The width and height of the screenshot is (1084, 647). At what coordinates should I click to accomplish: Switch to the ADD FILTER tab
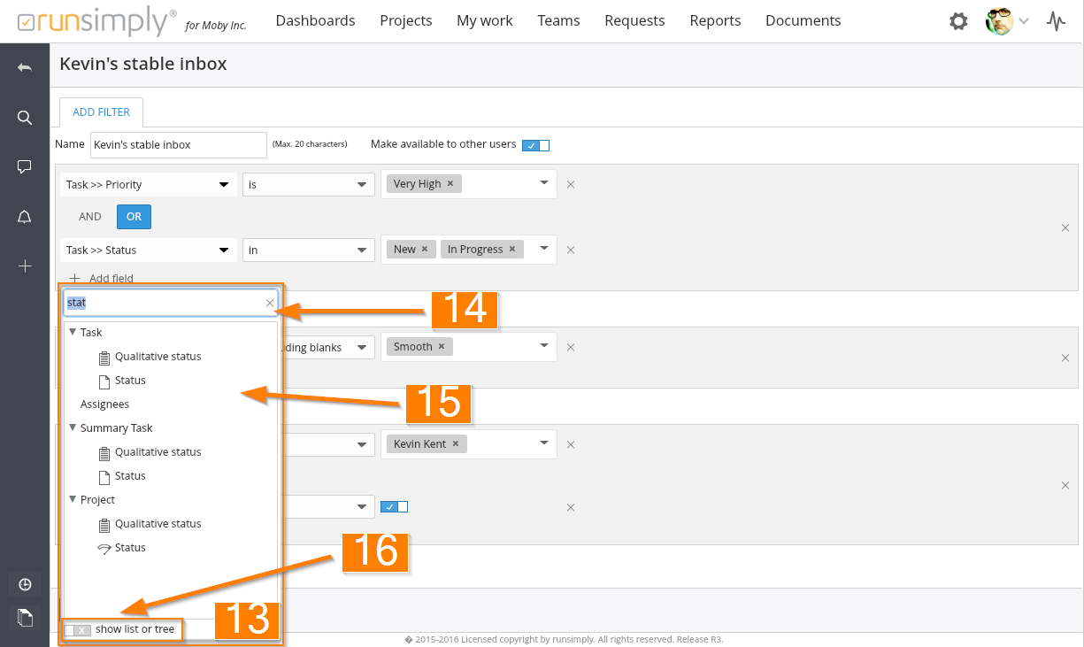(x=101, y=112)
